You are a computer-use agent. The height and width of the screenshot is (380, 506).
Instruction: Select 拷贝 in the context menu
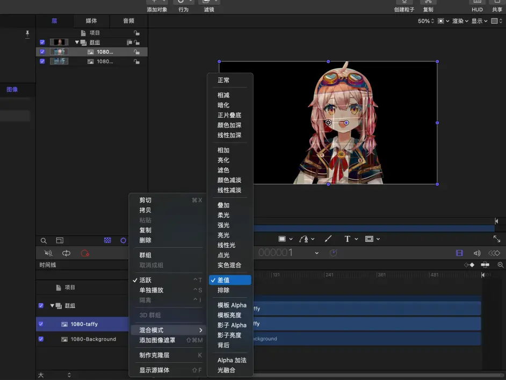(x=167, y=210)
